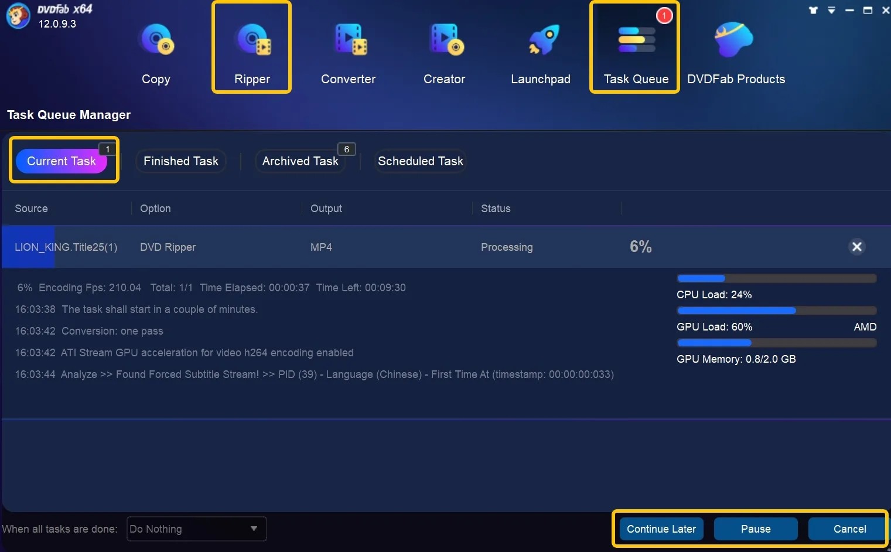This screenshot has height=552, width=891.
Task: Open the Do Nothing dropdown
Action: [x=196, y=529]
